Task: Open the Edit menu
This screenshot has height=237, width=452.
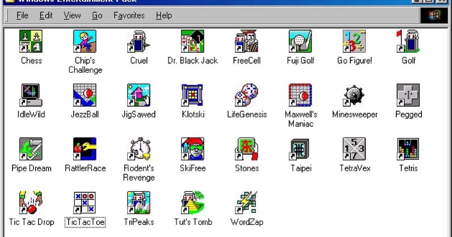Action: 46,15
